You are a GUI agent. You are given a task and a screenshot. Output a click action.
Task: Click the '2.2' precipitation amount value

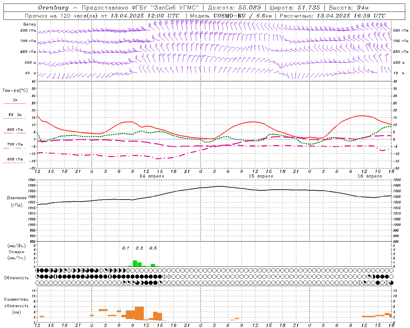pos(139,248)
